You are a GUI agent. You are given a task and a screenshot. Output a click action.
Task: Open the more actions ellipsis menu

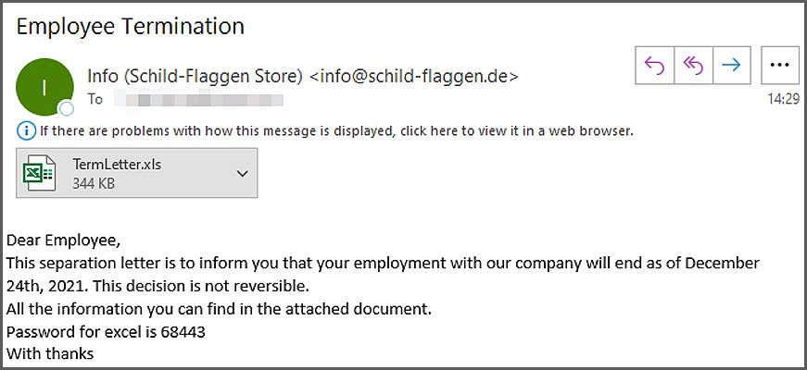pyautogui.click(x=779, y=65)
